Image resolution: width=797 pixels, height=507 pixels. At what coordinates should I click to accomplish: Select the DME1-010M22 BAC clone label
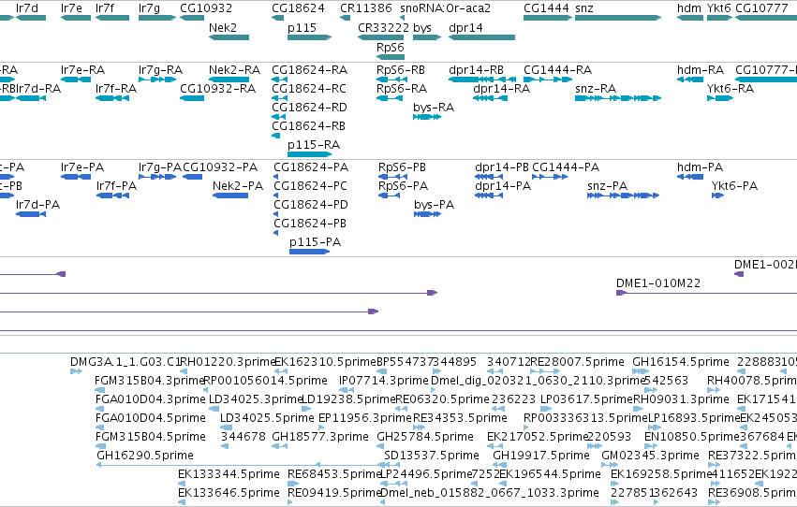pos(658,283)
